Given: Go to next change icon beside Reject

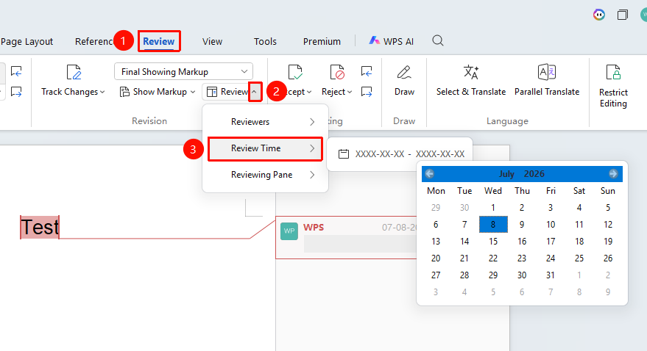Looking at the screenshot, I should [367, 91].
